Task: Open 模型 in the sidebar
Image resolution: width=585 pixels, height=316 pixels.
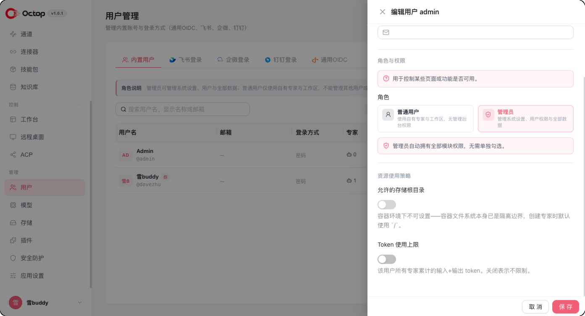Action: 45,205
